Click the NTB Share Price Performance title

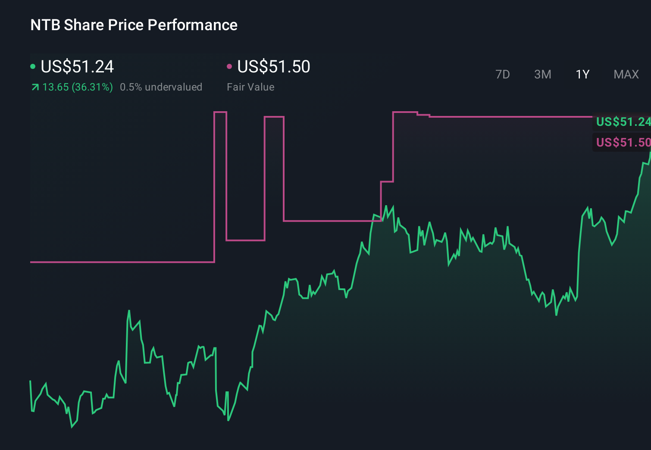click(x=133, y=25)
